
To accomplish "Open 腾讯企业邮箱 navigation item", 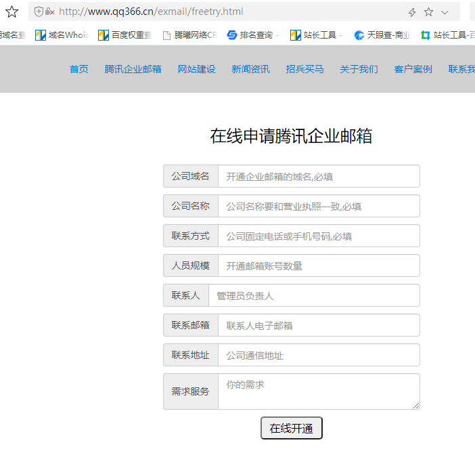I will point(133,69).
